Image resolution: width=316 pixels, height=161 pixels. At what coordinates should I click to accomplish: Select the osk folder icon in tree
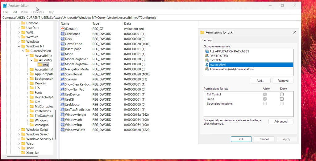pos(40,65)
